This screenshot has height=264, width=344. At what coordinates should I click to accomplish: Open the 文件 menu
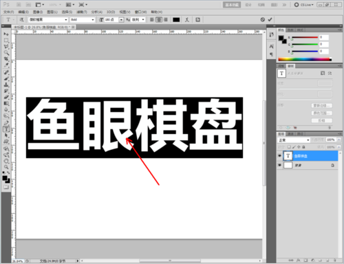pos(9,12)
